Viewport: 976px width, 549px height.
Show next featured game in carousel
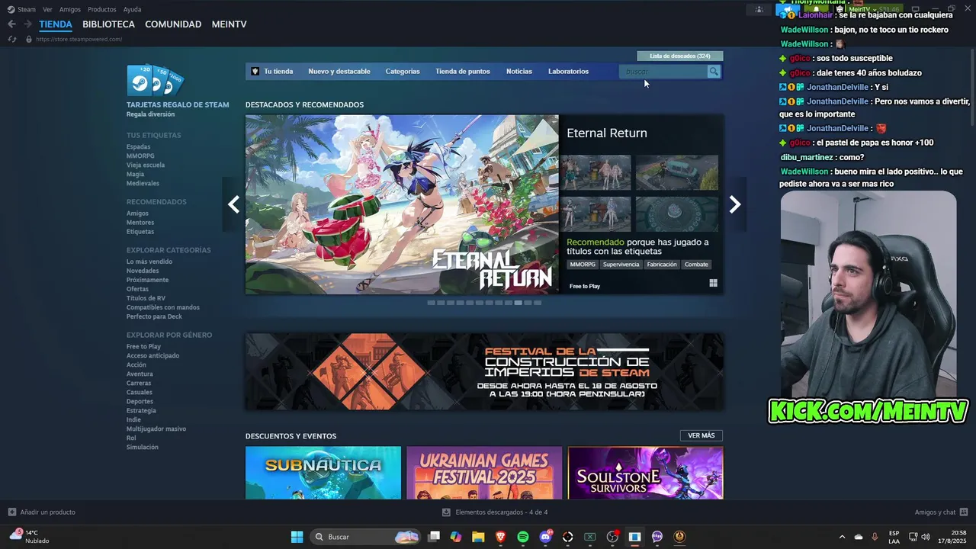735,204
